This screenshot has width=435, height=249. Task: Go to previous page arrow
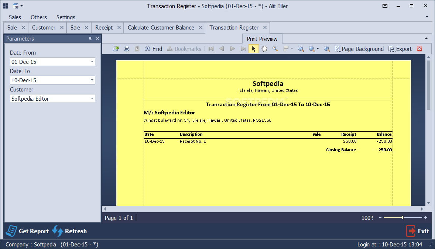(222, 49)
